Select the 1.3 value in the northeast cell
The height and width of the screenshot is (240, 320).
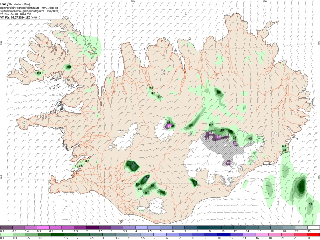[219, 92]
